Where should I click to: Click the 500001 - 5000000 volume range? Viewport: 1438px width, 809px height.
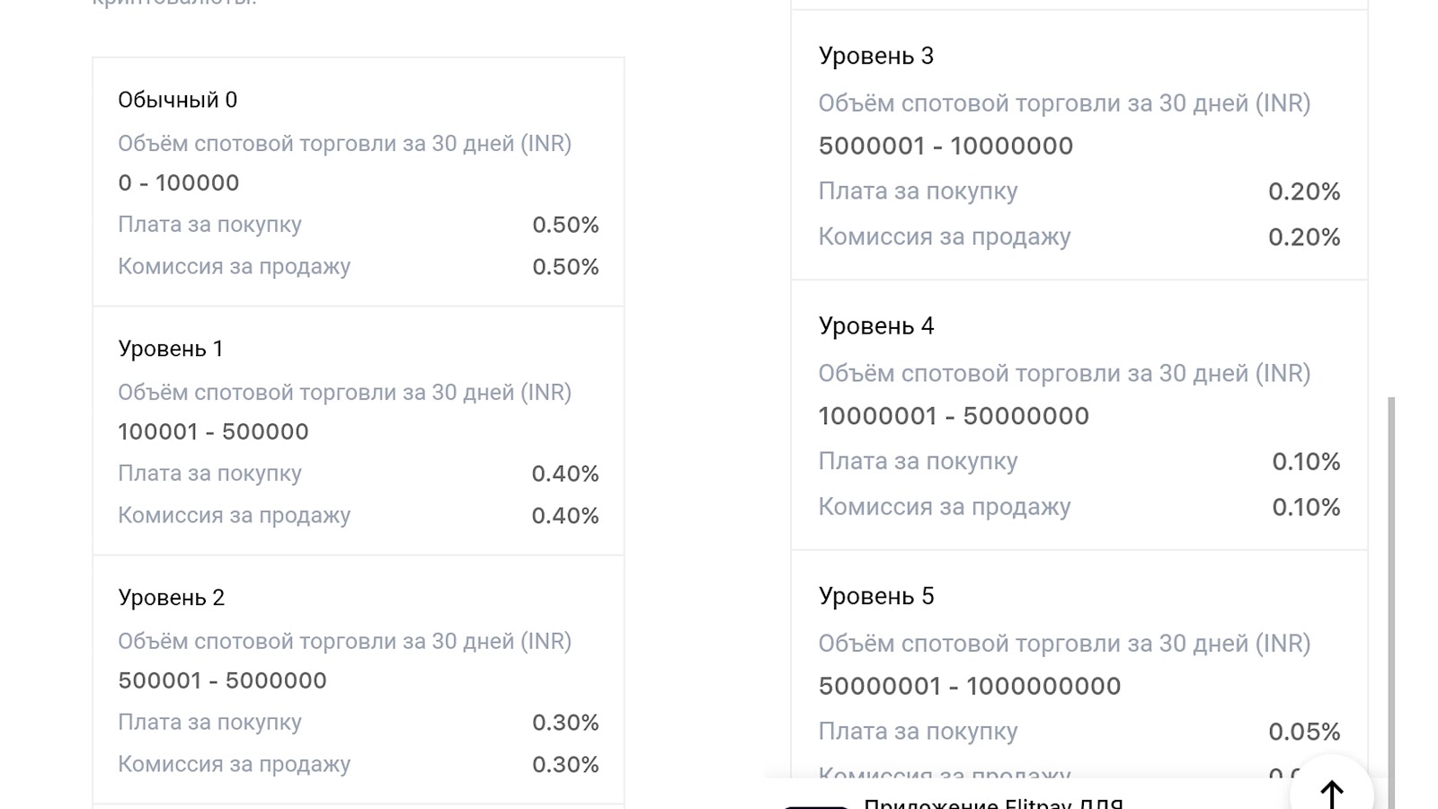point(222,680)
